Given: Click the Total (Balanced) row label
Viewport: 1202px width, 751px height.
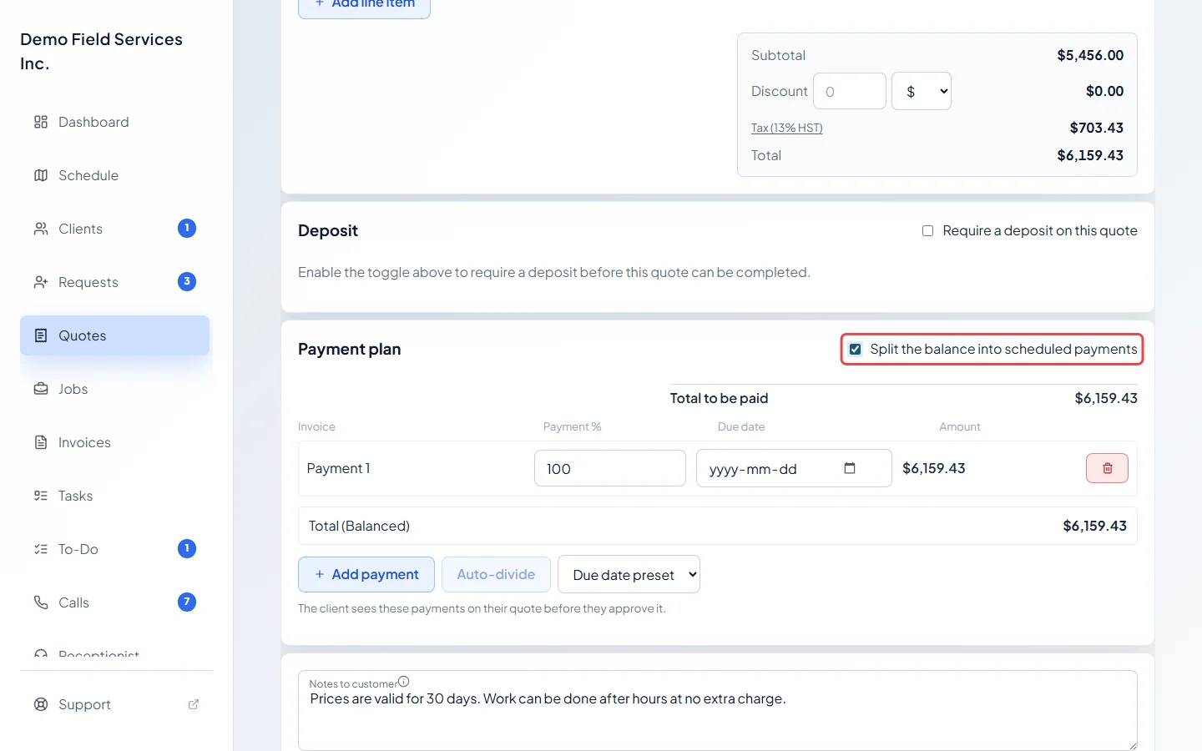Looking at the screenshot, I should 359,526.
